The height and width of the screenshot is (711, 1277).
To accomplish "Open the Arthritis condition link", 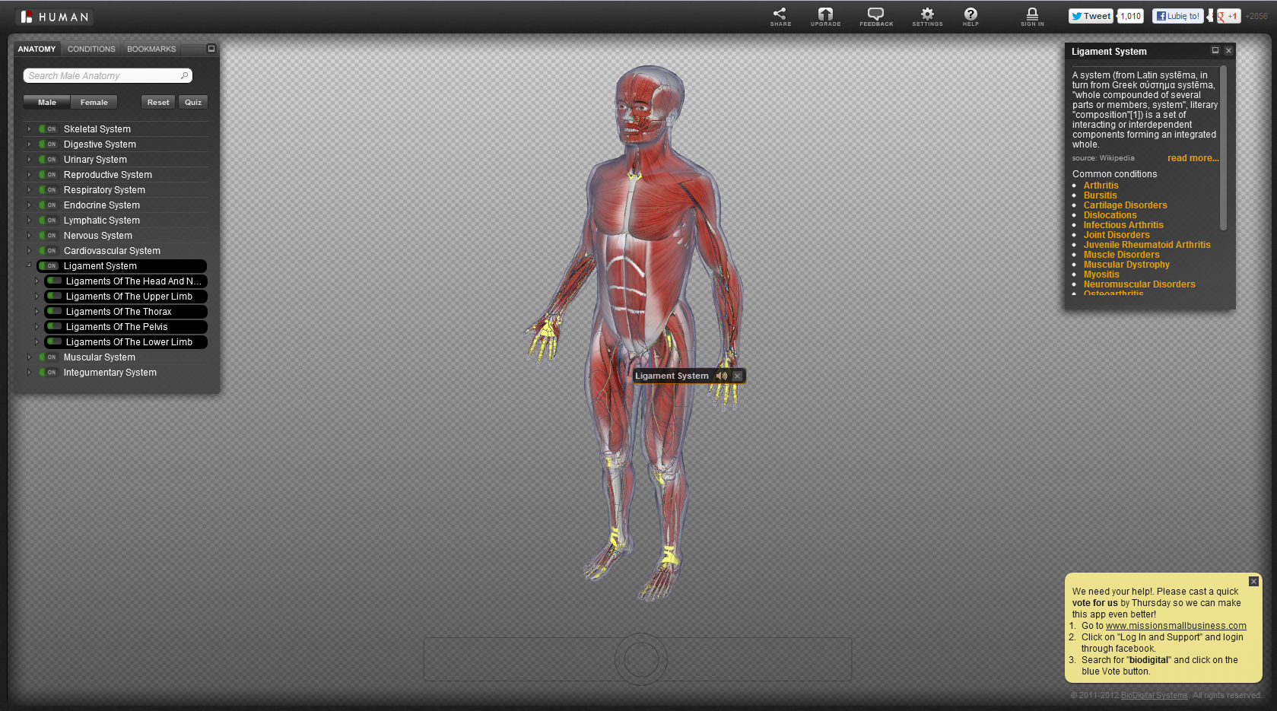I will click(x=1101, y=186).
